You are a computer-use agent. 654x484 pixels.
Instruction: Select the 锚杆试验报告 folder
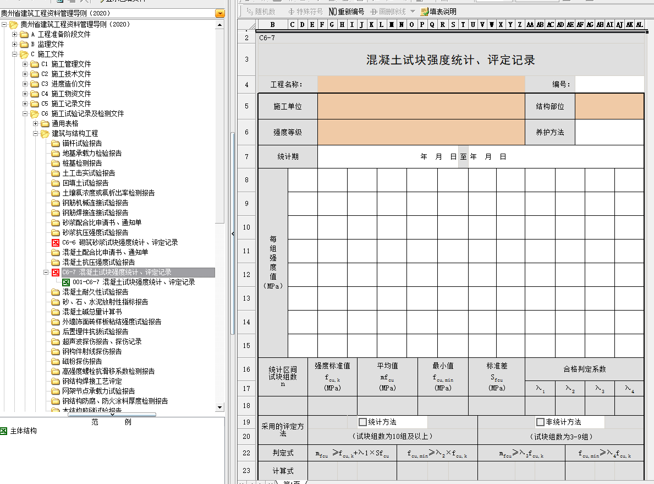click(x=82, y=143)
